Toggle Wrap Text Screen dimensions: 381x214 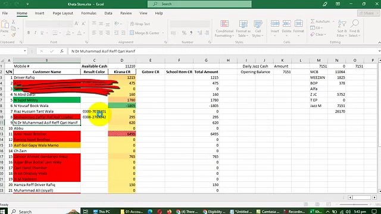tap(140, 24)
